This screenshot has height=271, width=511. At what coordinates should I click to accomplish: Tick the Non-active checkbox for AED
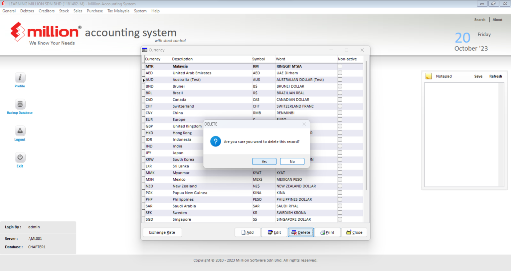pyautogui.click(x=340, y=73)
